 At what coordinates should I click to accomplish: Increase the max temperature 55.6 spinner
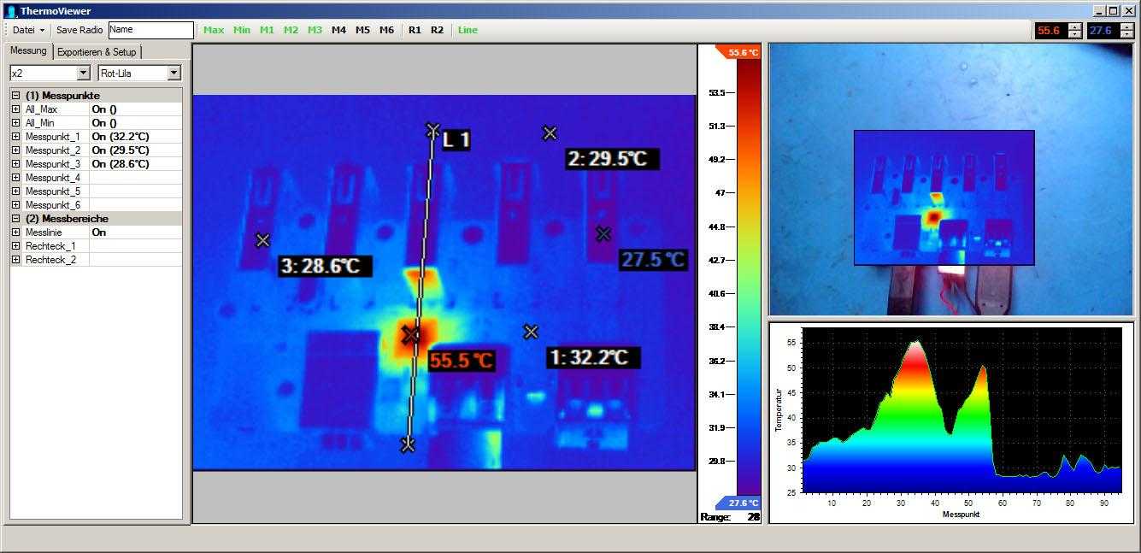point(1074,26)
